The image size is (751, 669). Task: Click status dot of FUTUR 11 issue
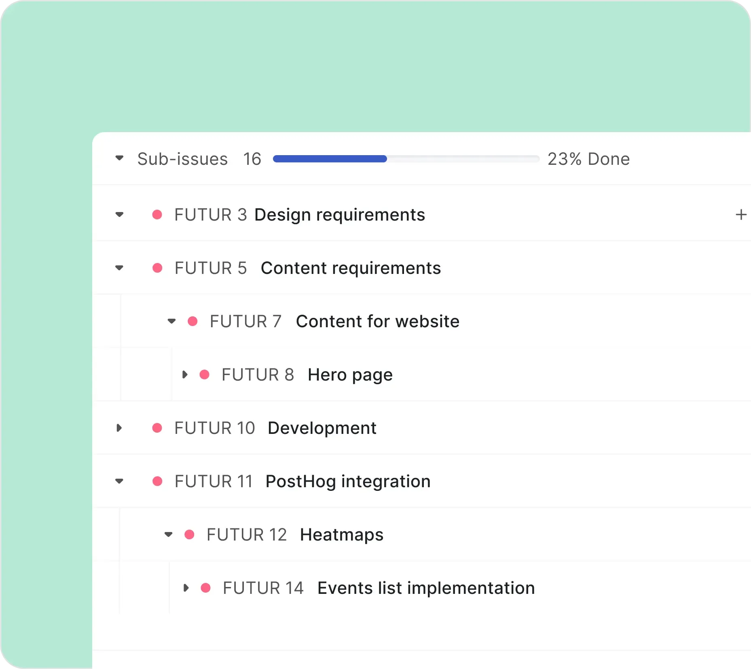[157, 481]
